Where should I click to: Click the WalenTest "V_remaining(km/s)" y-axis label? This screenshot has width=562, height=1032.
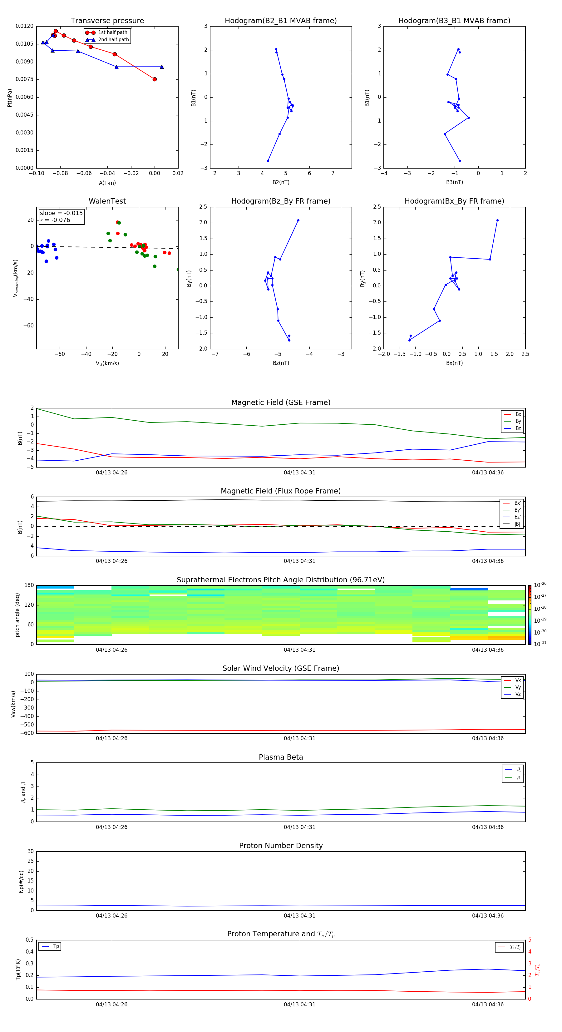pyautogui.click(x=15, y=278)
